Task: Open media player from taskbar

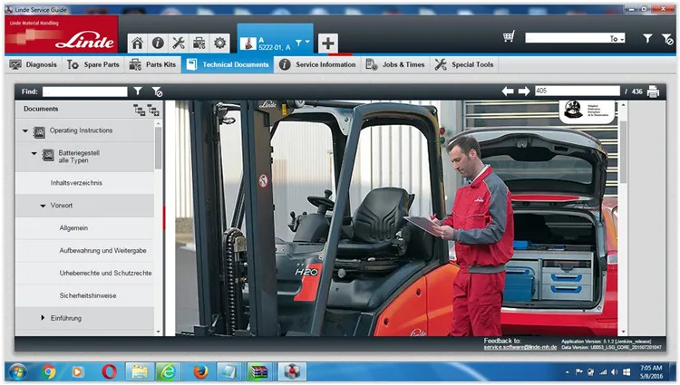Action: coord(78,371)
